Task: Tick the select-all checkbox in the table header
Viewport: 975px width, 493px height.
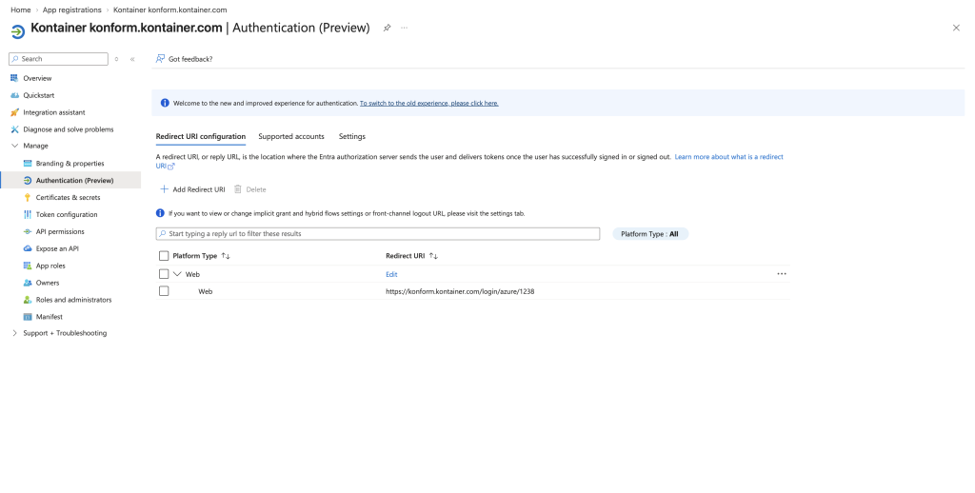Action: click(x=164, y=256)
